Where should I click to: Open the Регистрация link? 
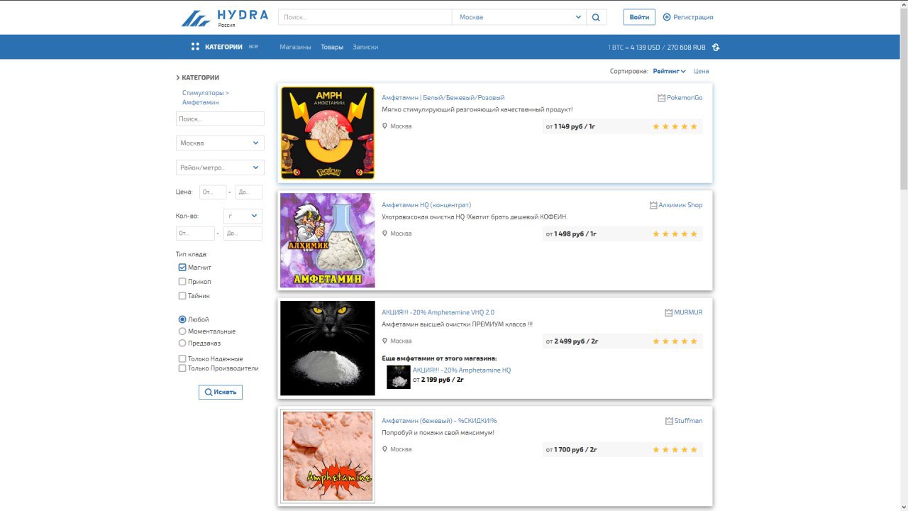pos(693,17)
